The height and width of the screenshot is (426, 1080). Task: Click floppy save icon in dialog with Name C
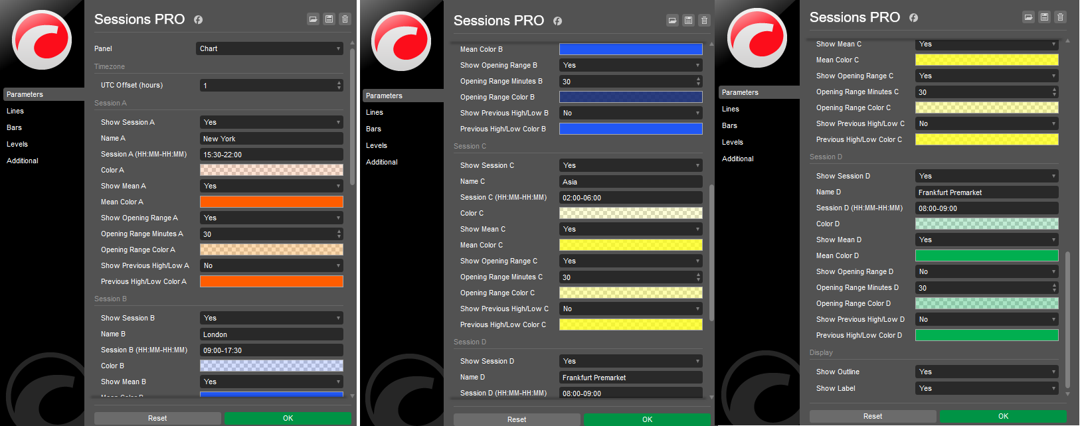pyautogui.click(x=688, y=21)
